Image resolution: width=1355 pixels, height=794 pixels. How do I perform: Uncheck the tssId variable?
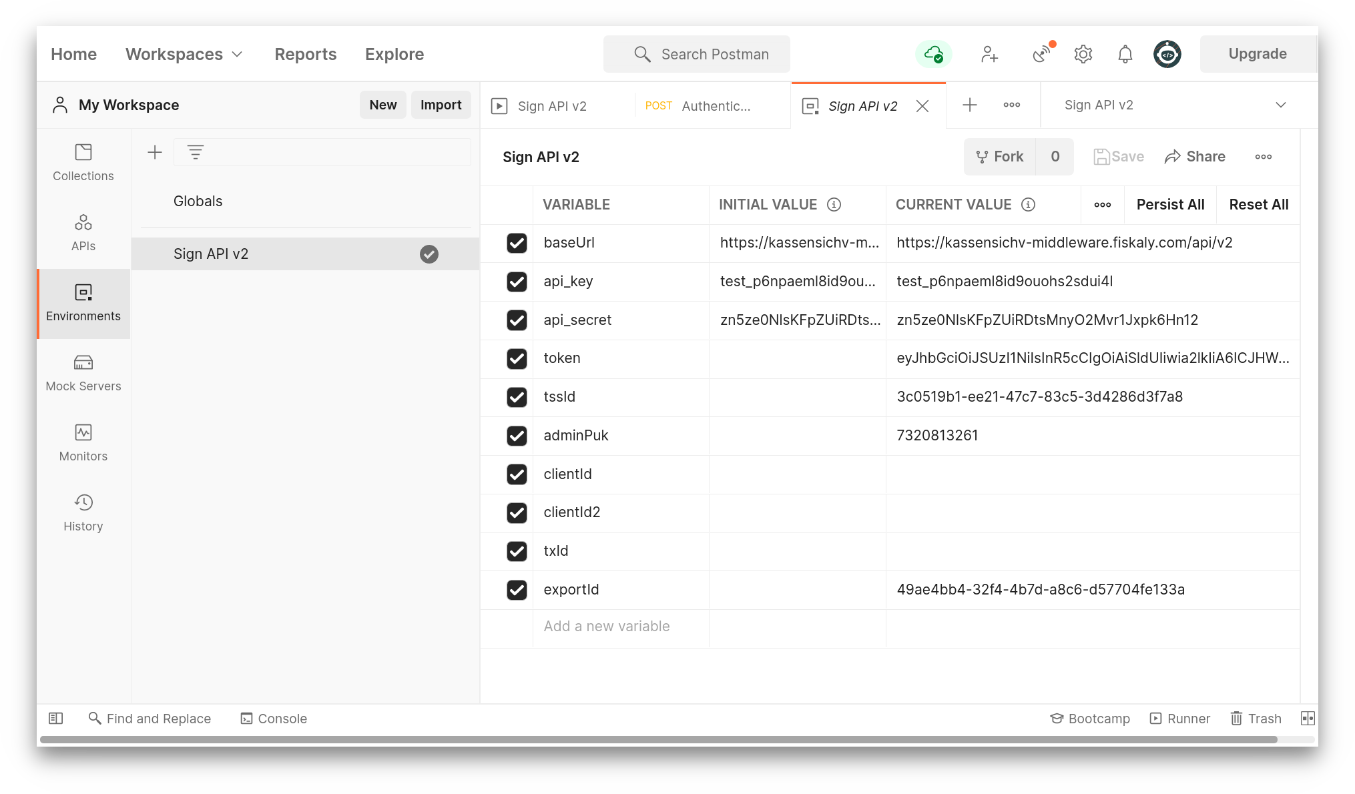(x=517, y=397)
